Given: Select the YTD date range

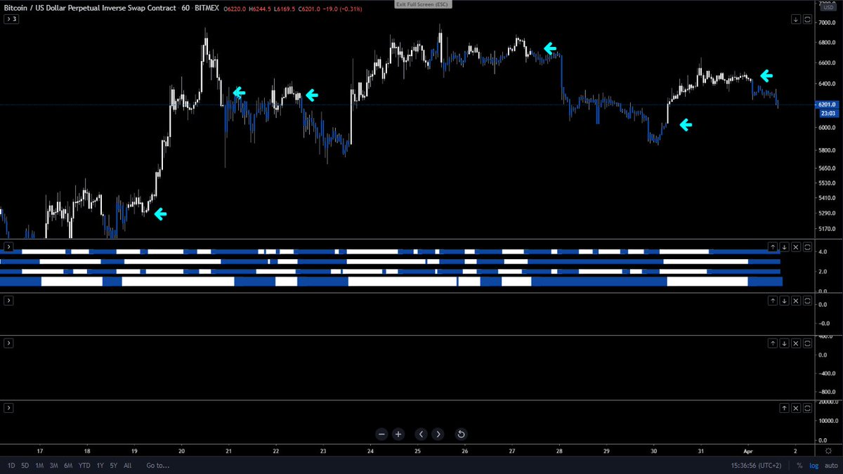Looking at the screenshot, I should [x=84, y=466].
